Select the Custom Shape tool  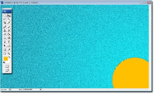pos(9,46)
